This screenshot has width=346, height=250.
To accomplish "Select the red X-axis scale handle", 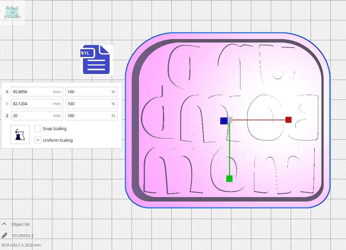I will point(288,120).
